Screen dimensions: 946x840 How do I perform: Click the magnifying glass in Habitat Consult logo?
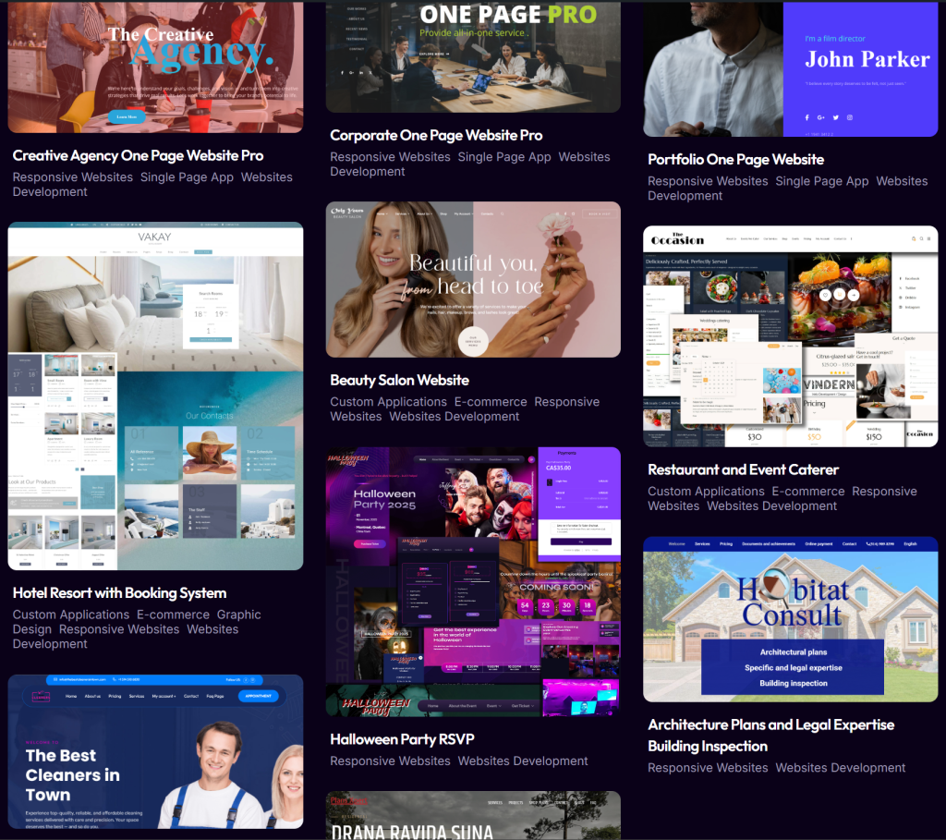(773, 585)
